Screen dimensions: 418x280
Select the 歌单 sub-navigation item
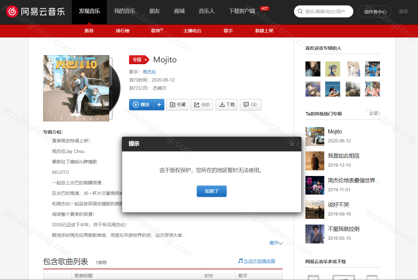coord(156,31)
